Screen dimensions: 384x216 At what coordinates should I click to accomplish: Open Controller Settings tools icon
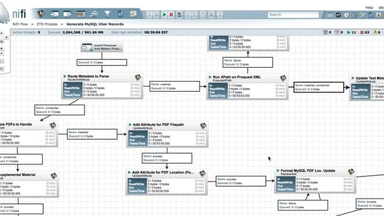pyautogui.click(x=362, y=15)
